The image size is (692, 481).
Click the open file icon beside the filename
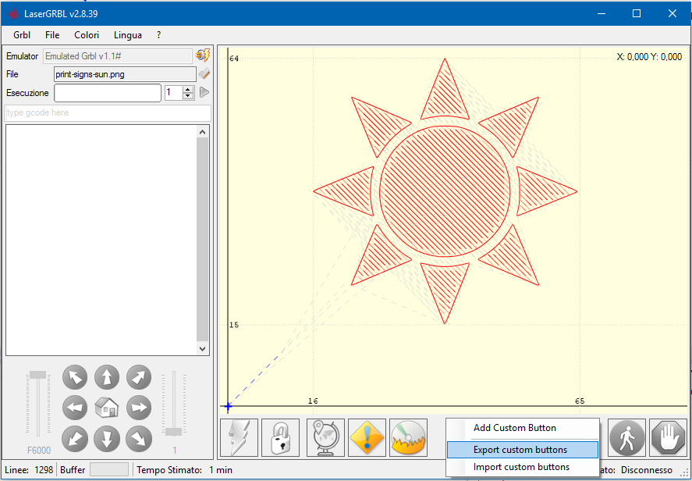point(204,74)
